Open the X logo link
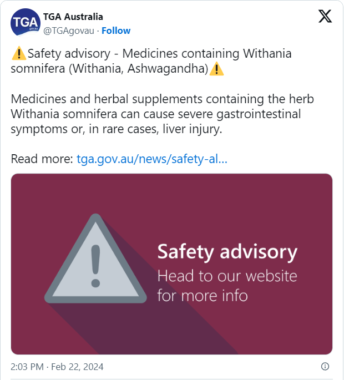 tap(325, 17)
